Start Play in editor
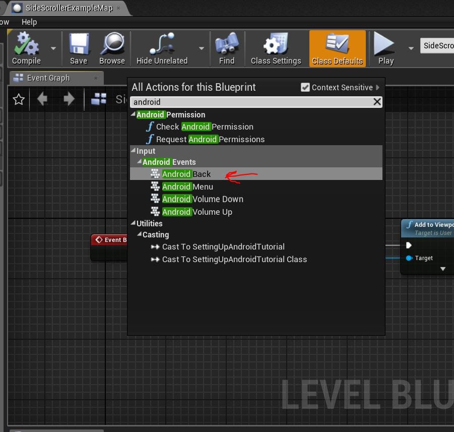 [385, 48]
